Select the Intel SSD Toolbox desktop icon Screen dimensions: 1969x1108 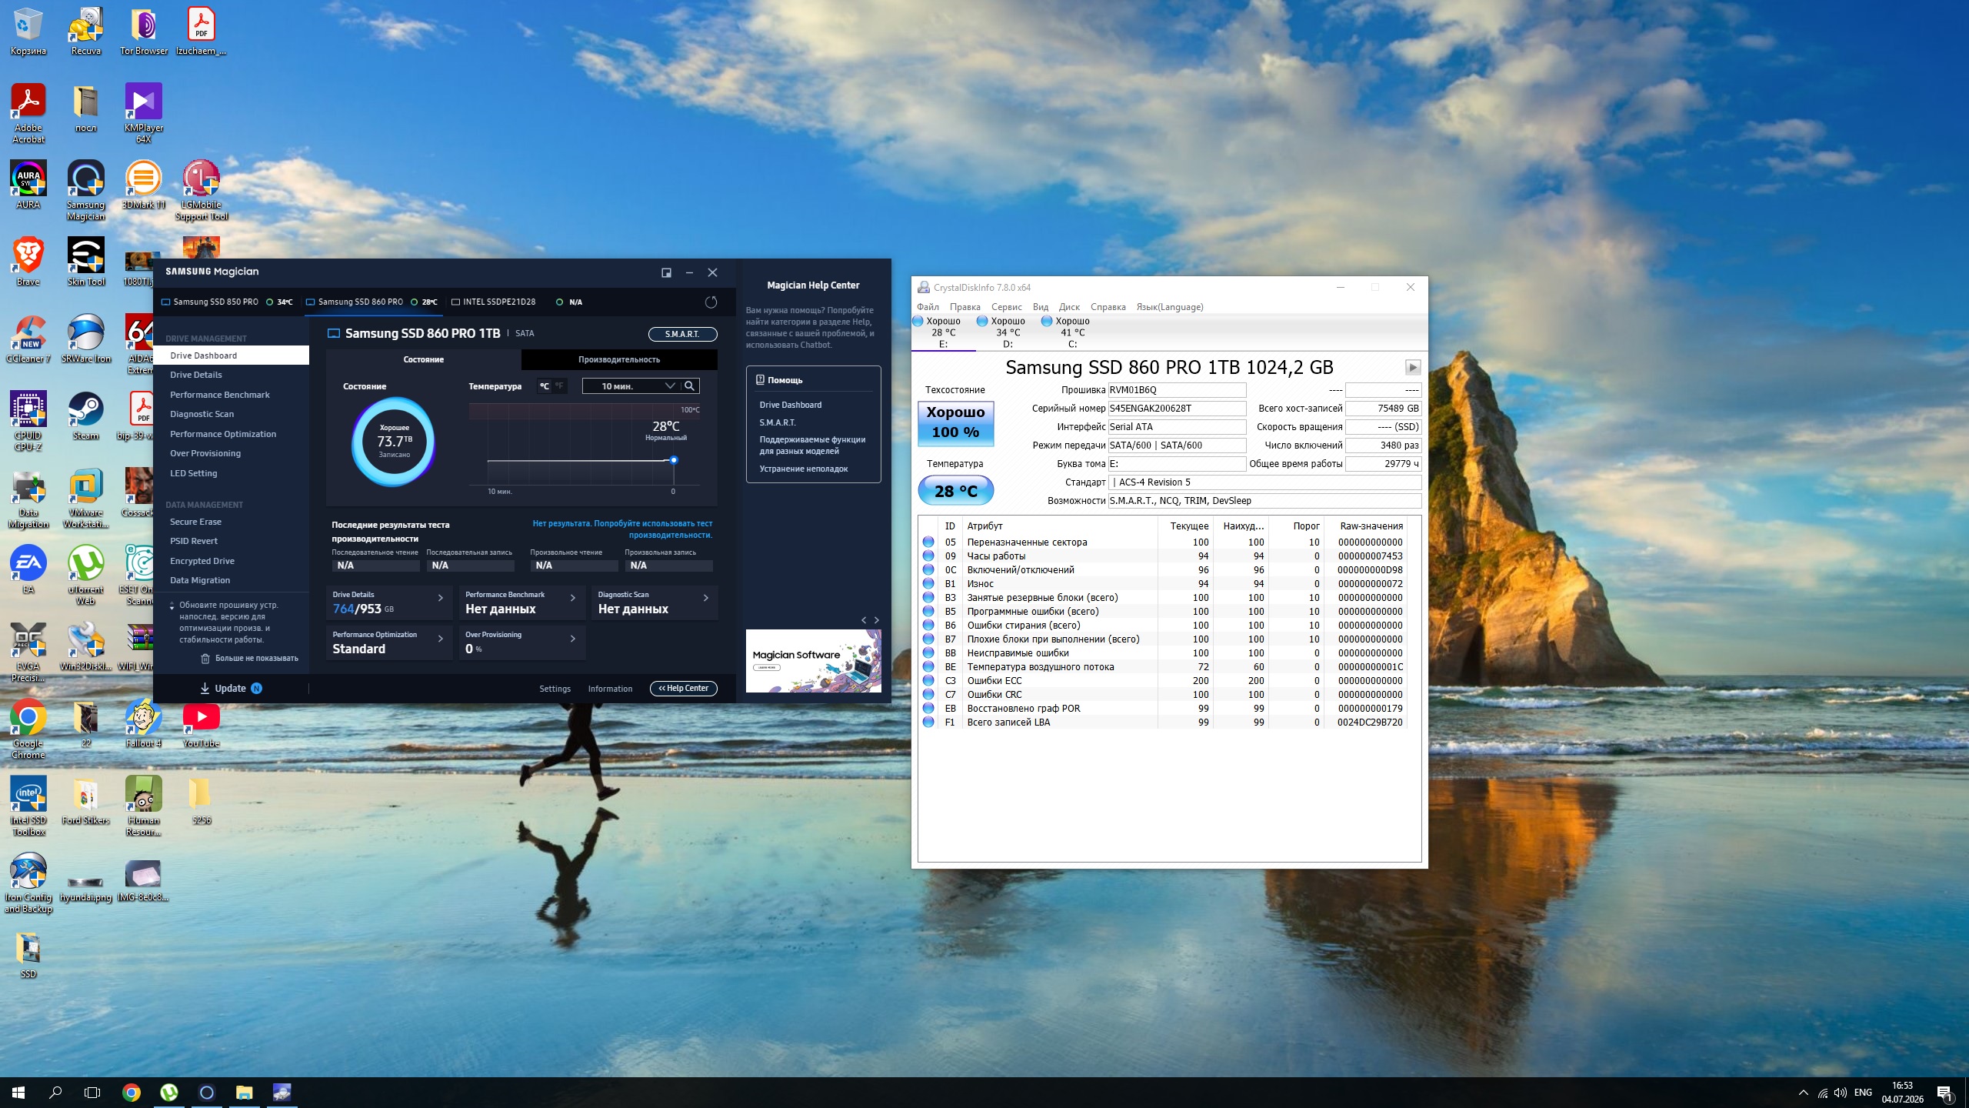click(x=28, y=806)
